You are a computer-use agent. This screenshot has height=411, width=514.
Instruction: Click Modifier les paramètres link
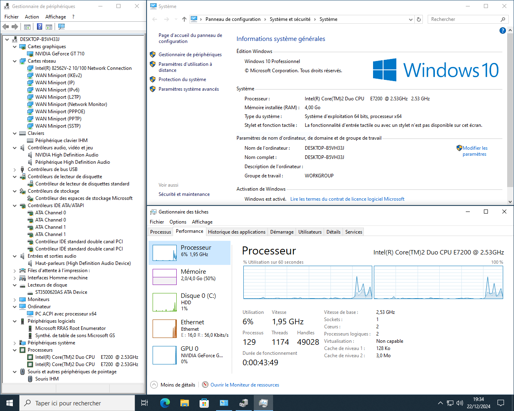(x=475, y=151)
